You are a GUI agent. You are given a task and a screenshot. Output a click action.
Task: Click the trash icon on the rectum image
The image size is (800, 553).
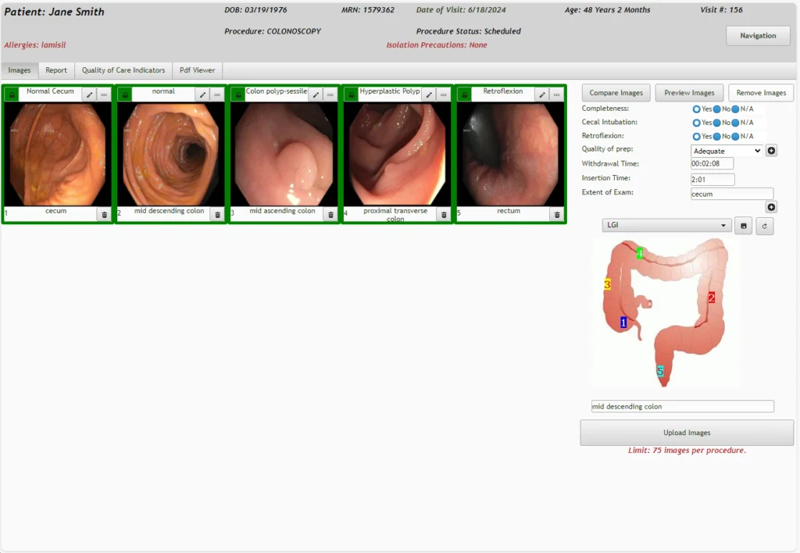[x=556, y=213]
